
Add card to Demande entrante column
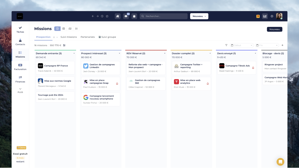coord(74,53)
